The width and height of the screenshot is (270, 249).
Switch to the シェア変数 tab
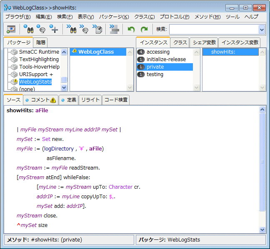[204, 42]
